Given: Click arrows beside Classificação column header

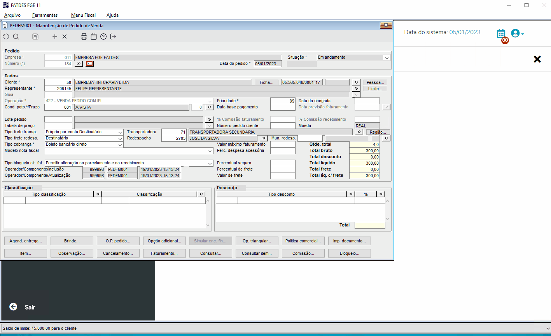Looking at the screenshot, I should (201, 194).
